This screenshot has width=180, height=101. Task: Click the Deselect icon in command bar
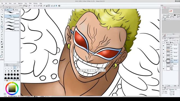pyautogui.click(x=44, y=6)
